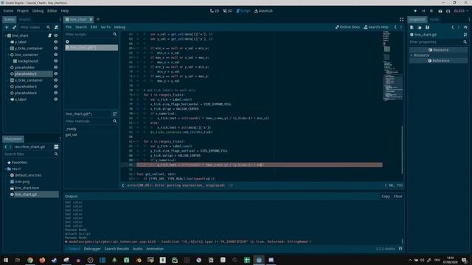Open the Project menu

pos(23,11)
